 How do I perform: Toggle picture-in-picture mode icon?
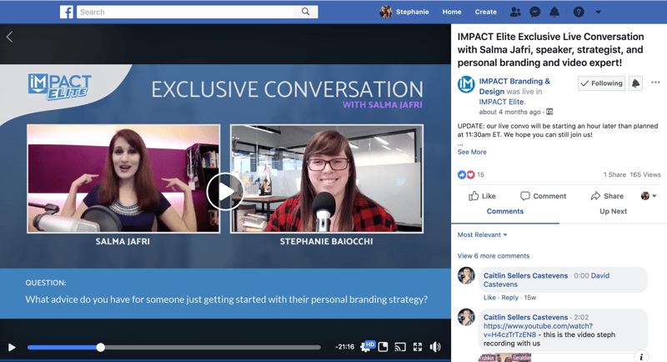[383, 347]
